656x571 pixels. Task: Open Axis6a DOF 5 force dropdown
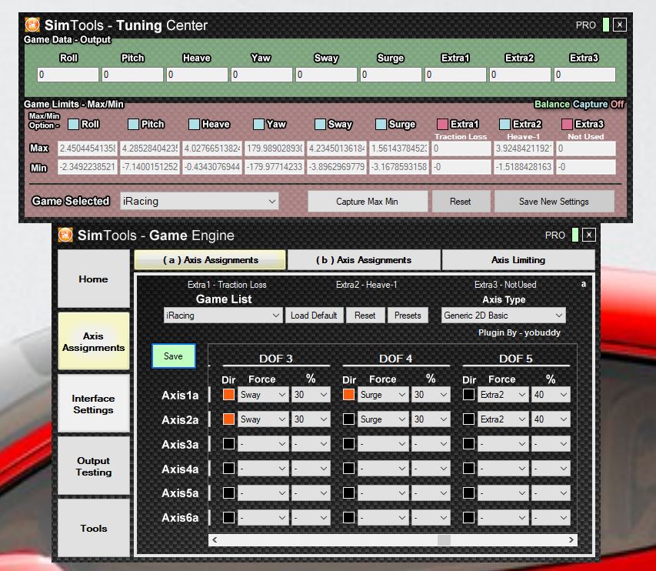pyautogui.click(x=502, y=518)
